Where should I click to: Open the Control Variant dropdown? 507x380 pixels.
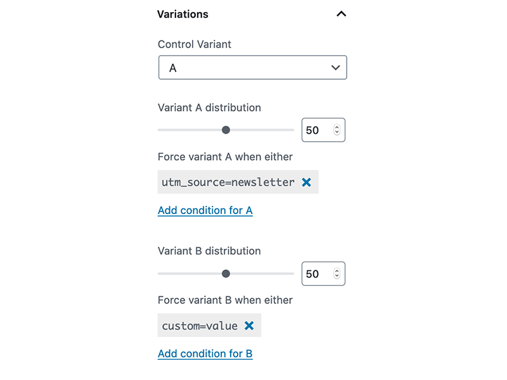tap(252, 68)
